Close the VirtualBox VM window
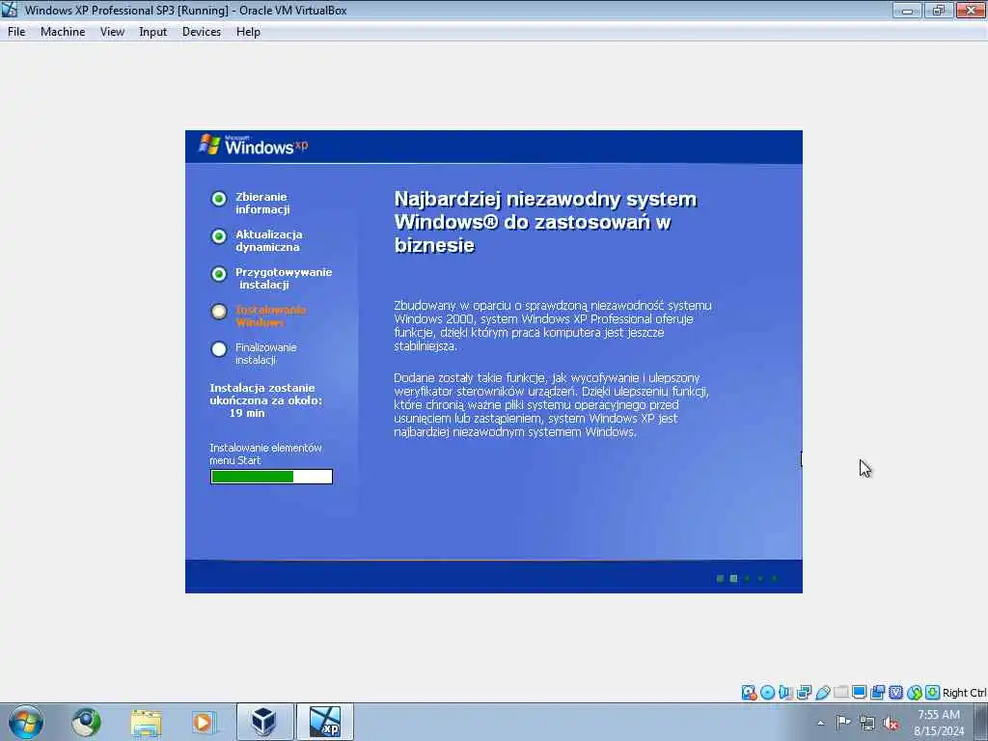 click(x=971, y=10)
